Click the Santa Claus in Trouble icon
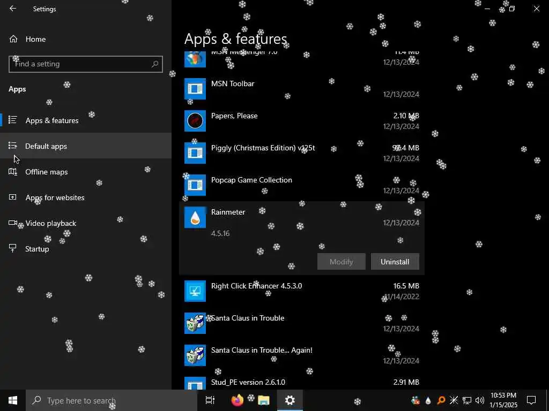Viewport: 549px width, 411px height. [195, 323]
